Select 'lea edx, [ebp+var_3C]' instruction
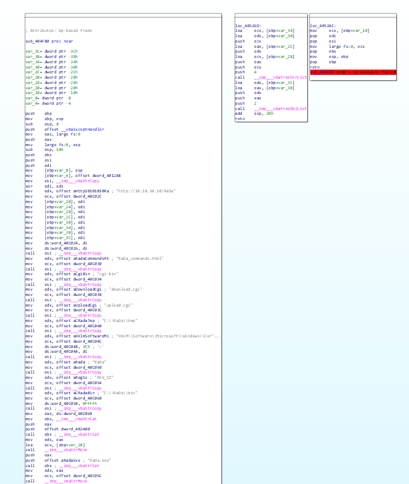This screenshot has height=484, width=409. tap(265, 82)
